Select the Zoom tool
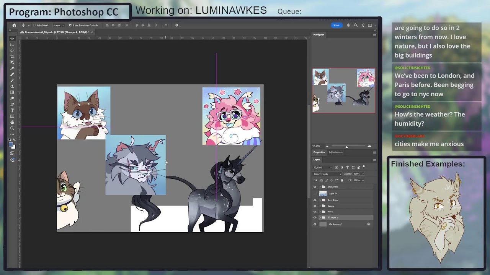This screenshot has height=275, width=490. click(12, 128)
